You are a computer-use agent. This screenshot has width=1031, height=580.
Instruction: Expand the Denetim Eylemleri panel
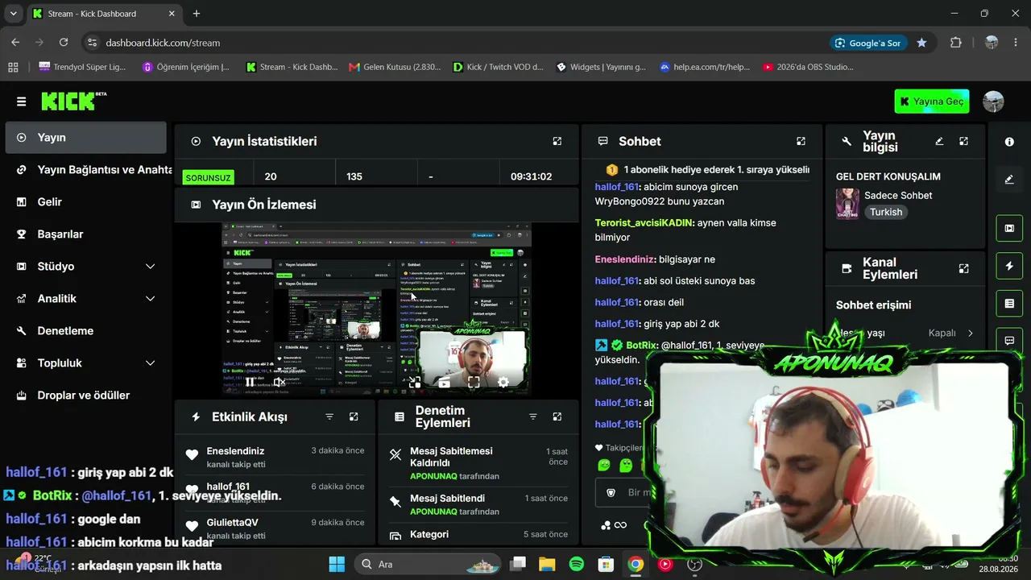(x=557, y=416)
